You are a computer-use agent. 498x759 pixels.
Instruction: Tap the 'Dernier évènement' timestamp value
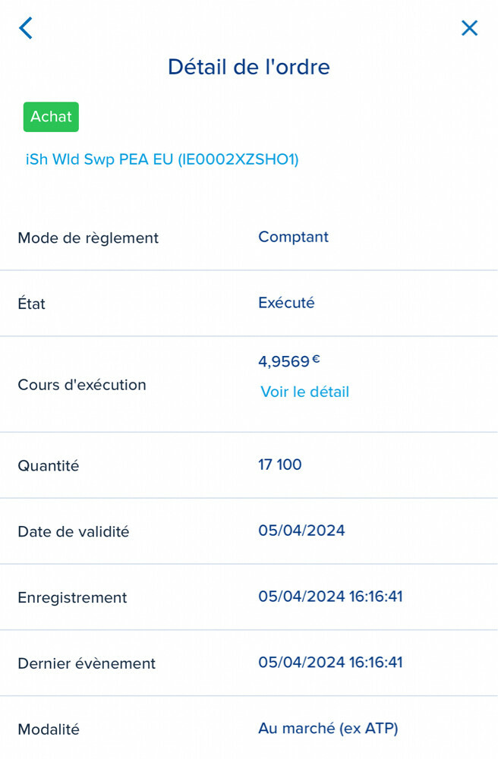[x=330, y=663]
